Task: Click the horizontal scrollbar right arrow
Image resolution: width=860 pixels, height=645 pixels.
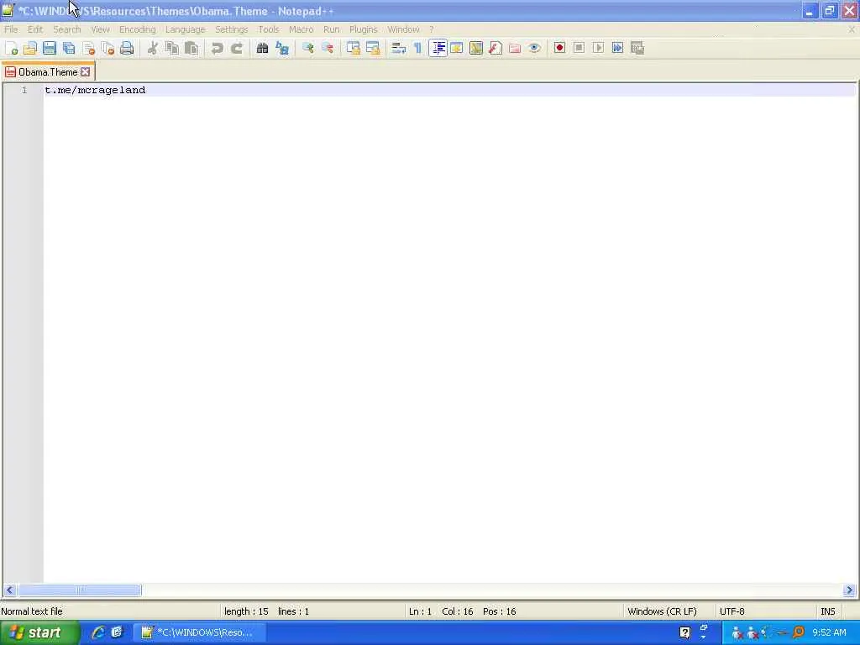Action: tap(849, 590)
